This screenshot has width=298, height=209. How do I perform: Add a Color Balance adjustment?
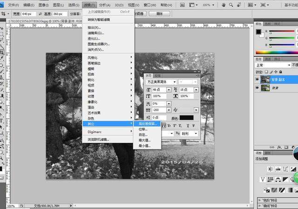(278, 179)
